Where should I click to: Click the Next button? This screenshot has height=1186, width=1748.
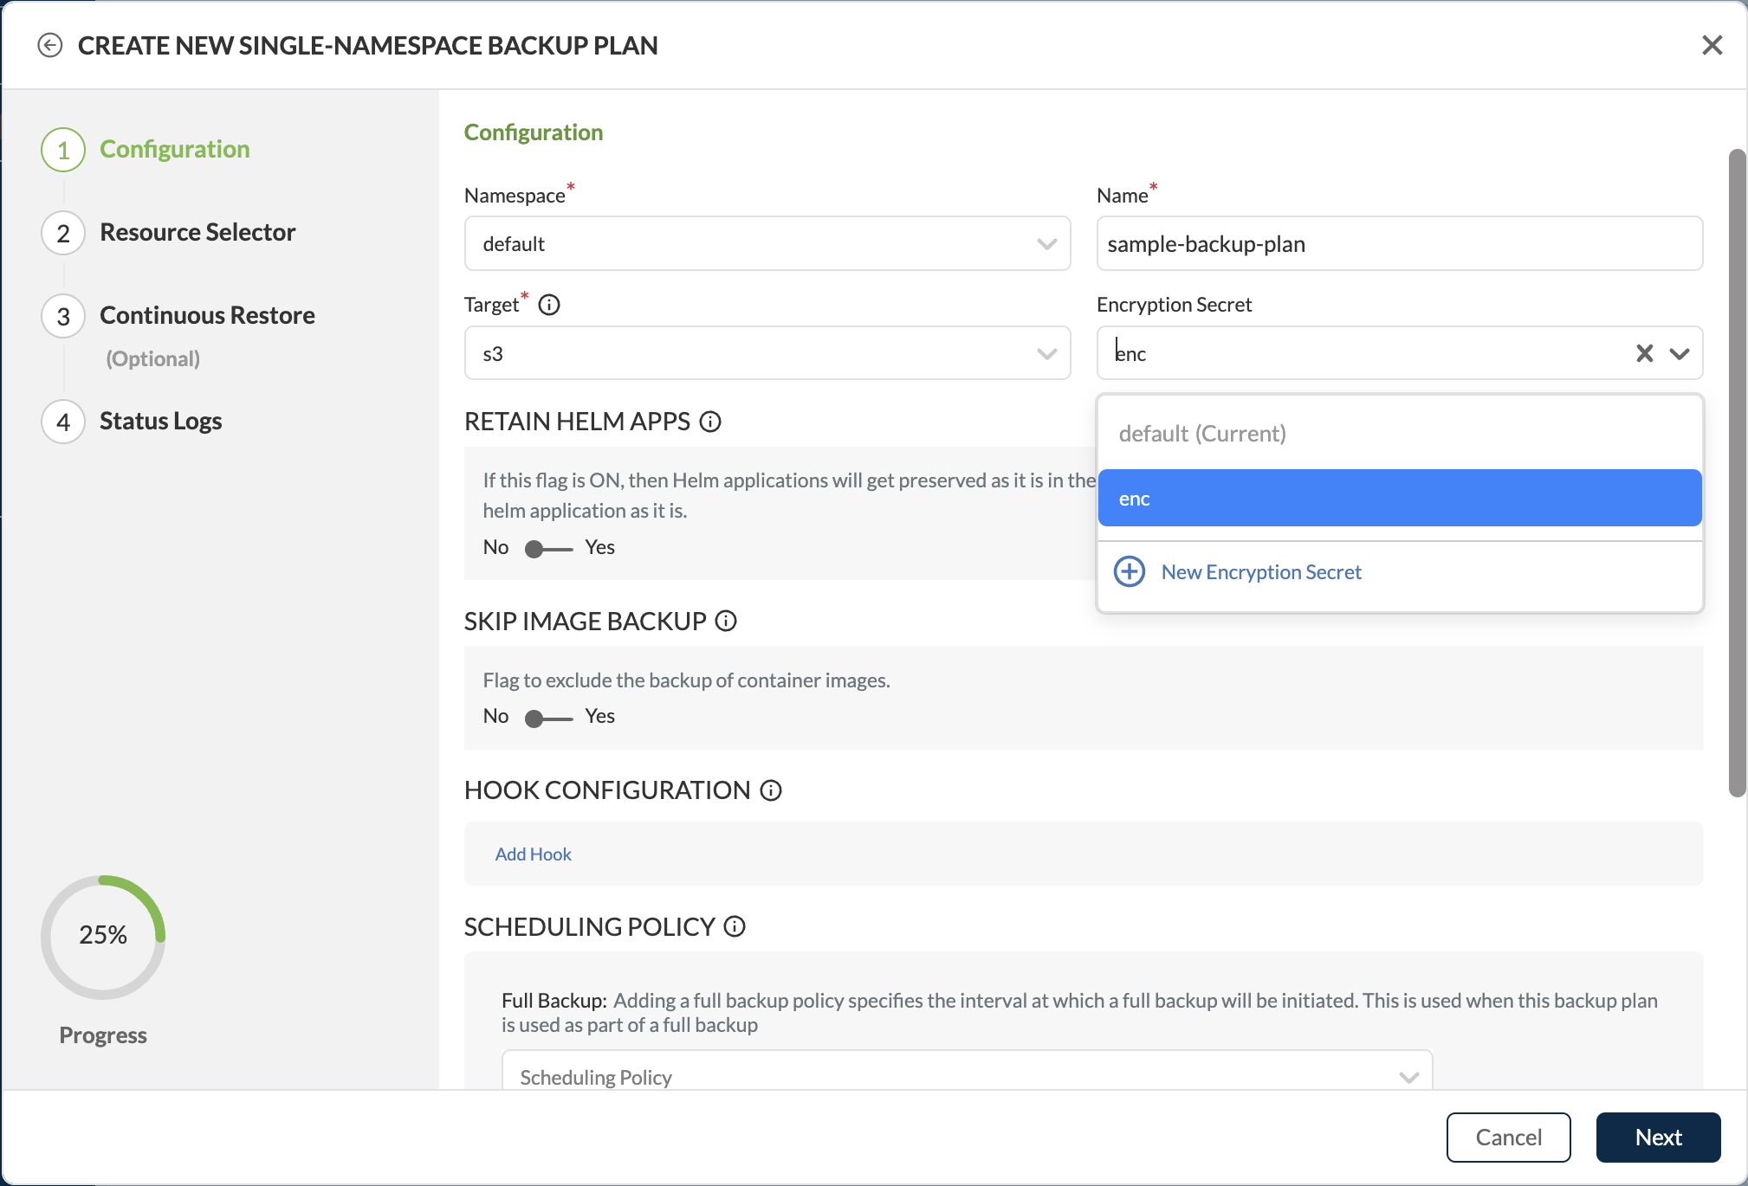(x=1658, y=1138)
